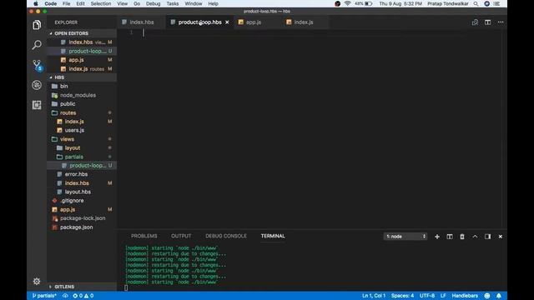Switch to the index.js editor tab
This screenshot has width=534, height=300.
pyautogui.click(x=303, y=22)
